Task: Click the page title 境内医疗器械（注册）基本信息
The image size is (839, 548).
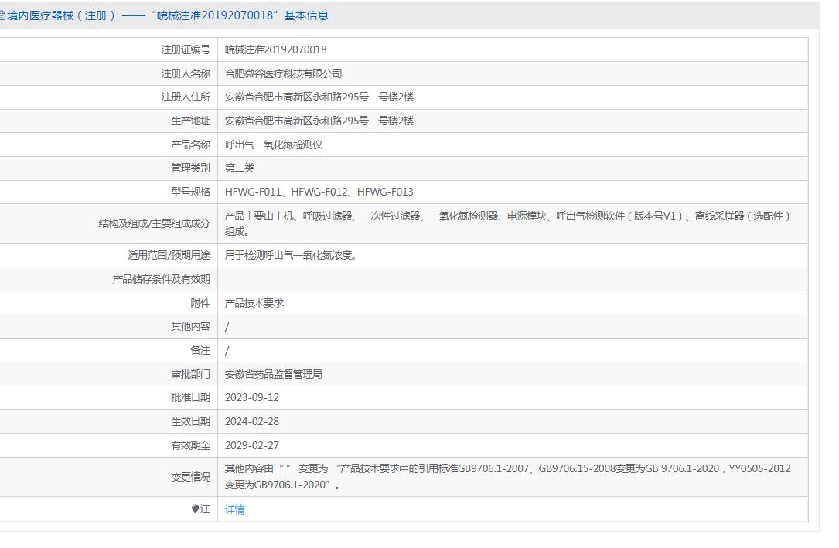Action: tap(168, 15)
